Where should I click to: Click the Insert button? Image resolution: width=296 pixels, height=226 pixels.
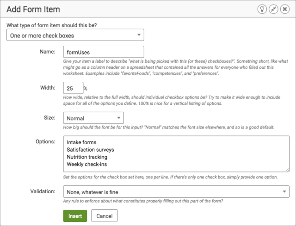pyautogui.click(x=75, y=216)
